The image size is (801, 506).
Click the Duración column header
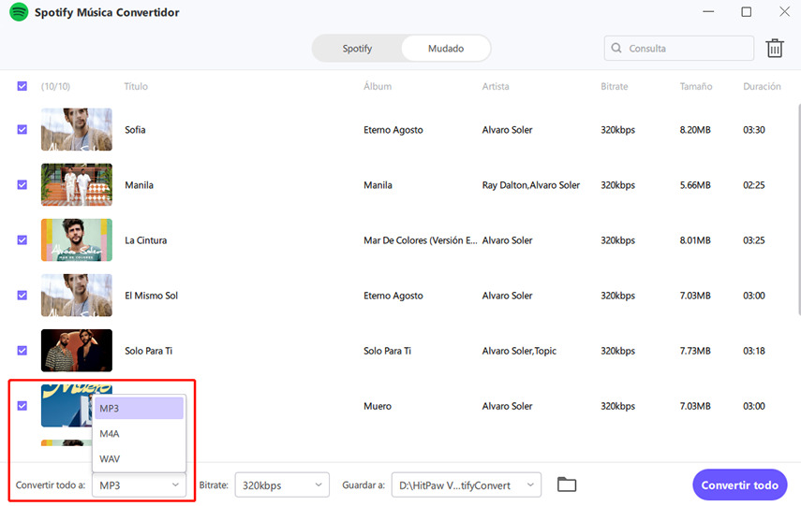[x=762, y=86]
